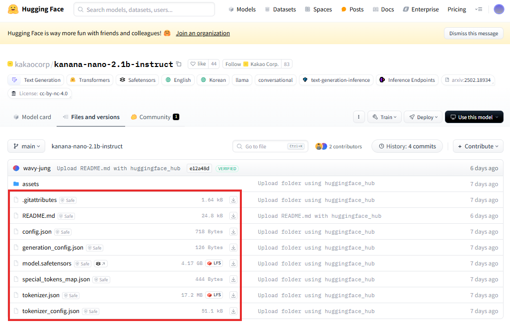Go to Spaces in the top navigation
Screen dimensions: 510x323
(x=318, y=9)
